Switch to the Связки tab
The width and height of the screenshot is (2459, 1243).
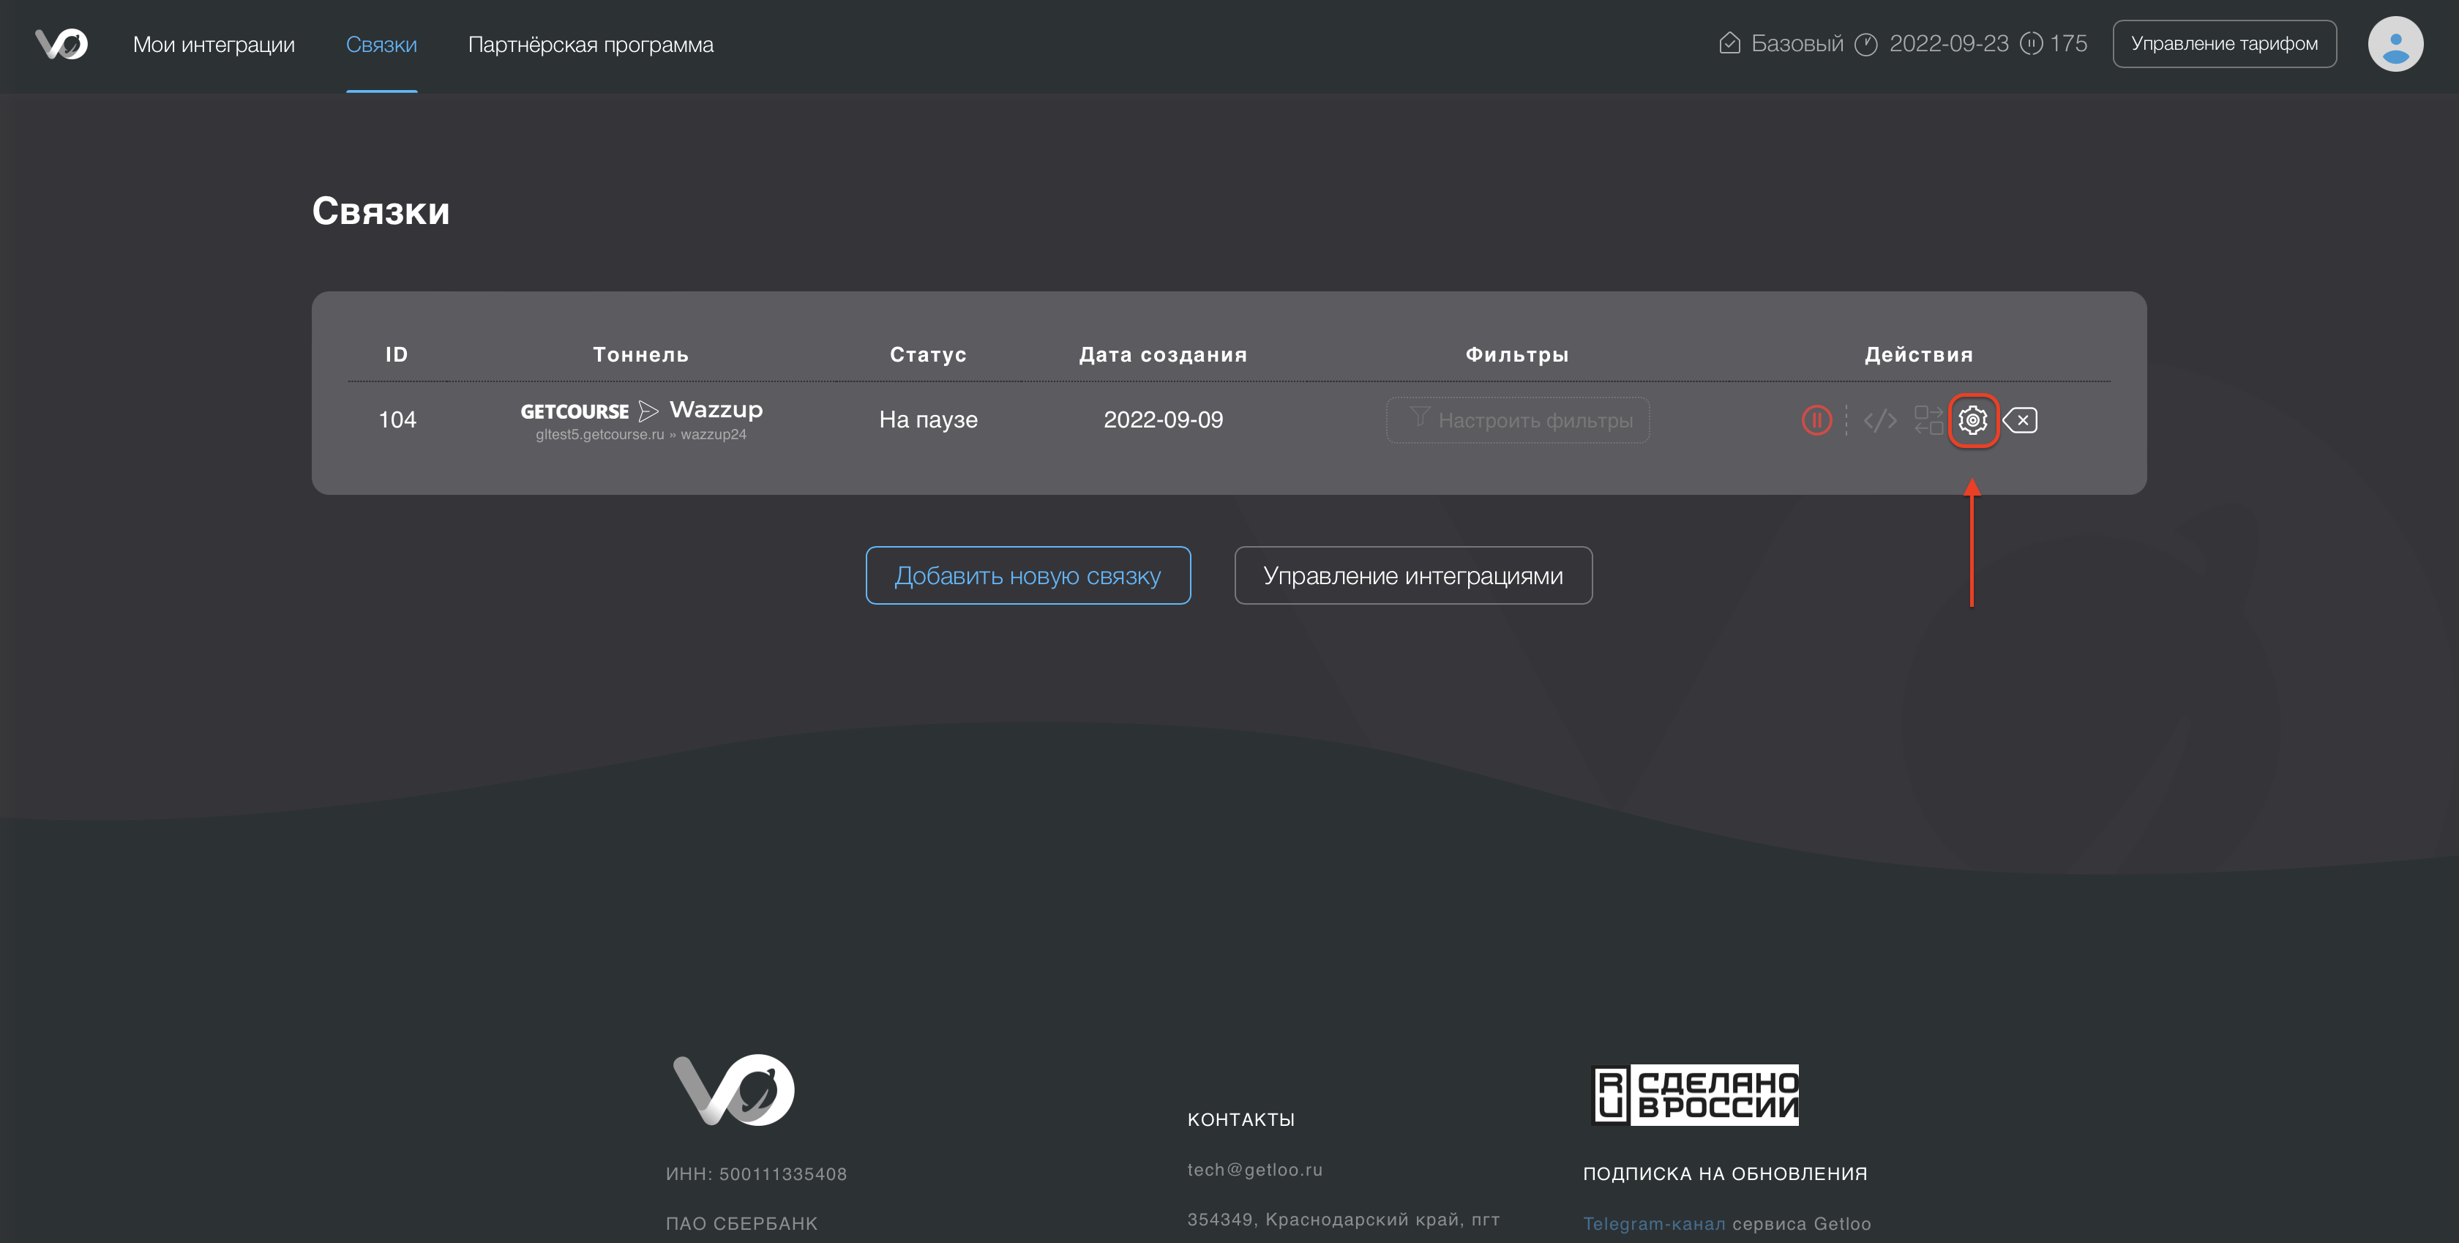tap(381, 45)
